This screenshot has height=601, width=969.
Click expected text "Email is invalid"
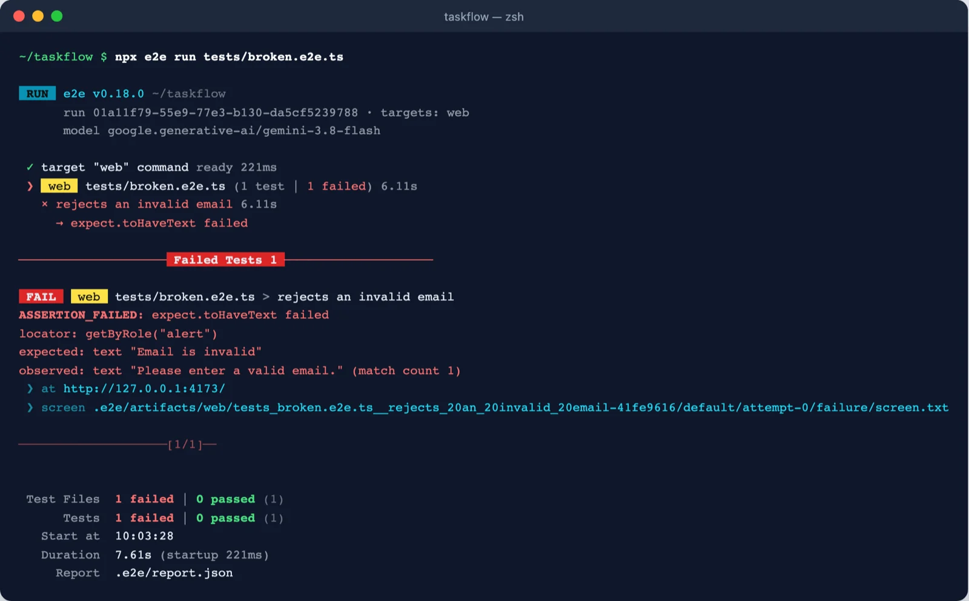tap(196, 352)
